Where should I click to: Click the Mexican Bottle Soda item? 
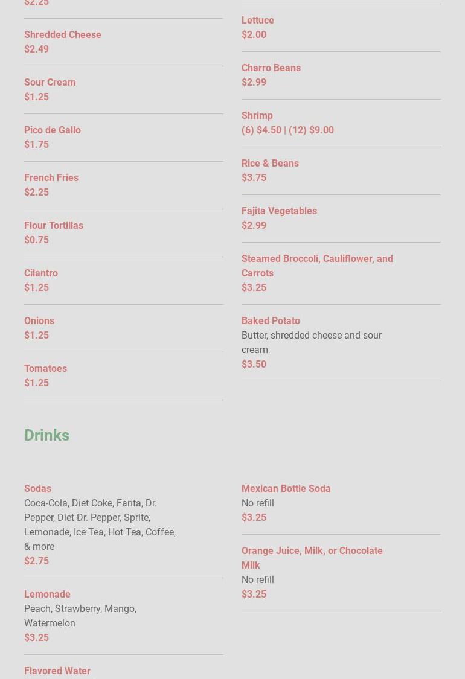coord(286,489)
